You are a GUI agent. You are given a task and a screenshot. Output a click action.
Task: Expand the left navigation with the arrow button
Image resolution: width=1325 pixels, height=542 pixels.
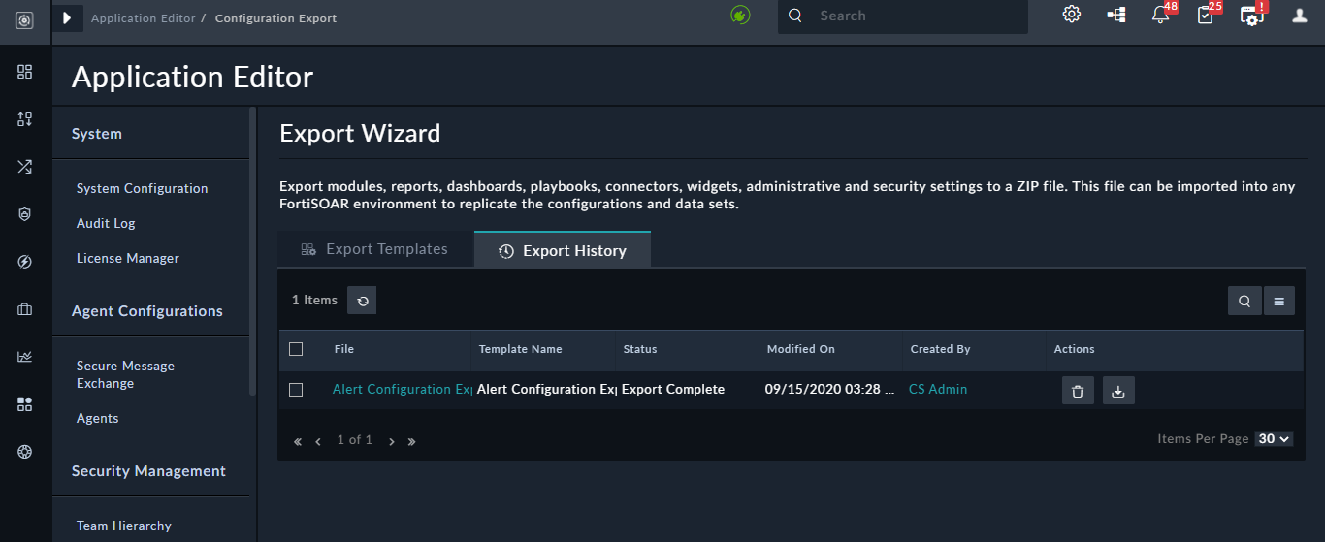tap(67, 17)
